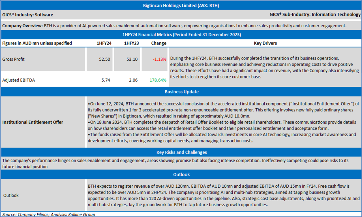Screen dimensions: 362x217
Task: Select the 'GICS® Industry: Software' text
Action: click(x=28, y=15)
